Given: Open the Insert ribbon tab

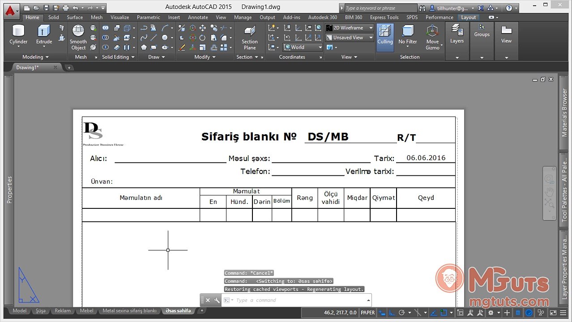Looking at the screenshot, I should [174, 17].
